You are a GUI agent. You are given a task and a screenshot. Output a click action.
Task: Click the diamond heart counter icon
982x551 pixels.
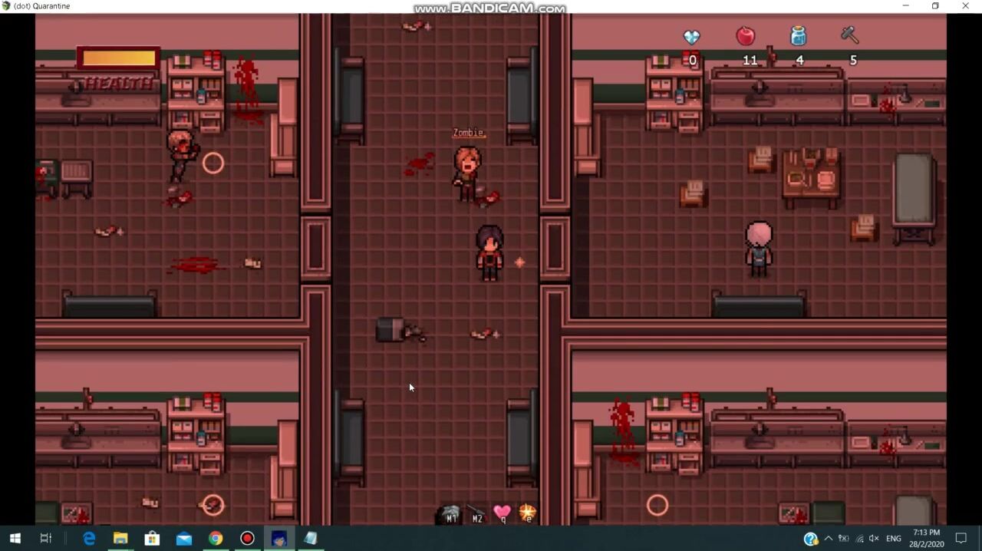coord(692,37)
